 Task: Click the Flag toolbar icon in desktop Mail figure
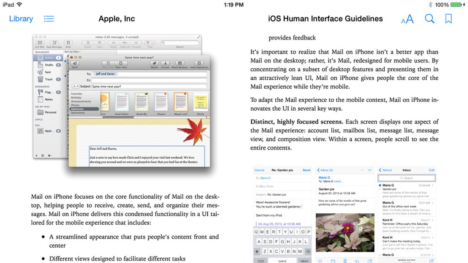[149, 43]
